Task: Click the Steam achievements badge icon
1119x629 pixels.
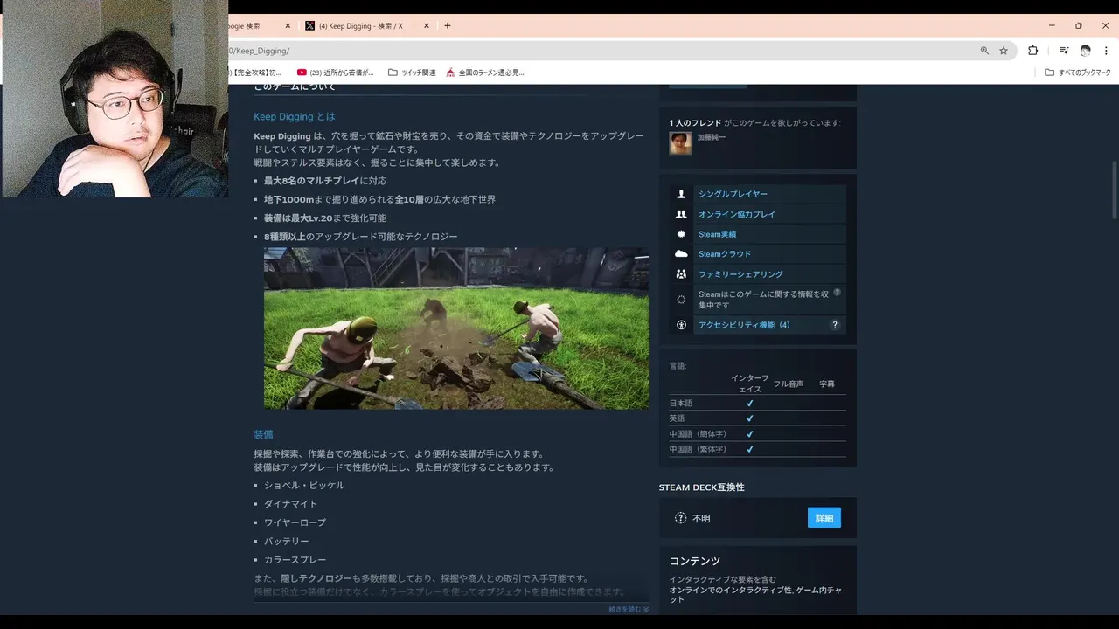Action: [681, 234]
